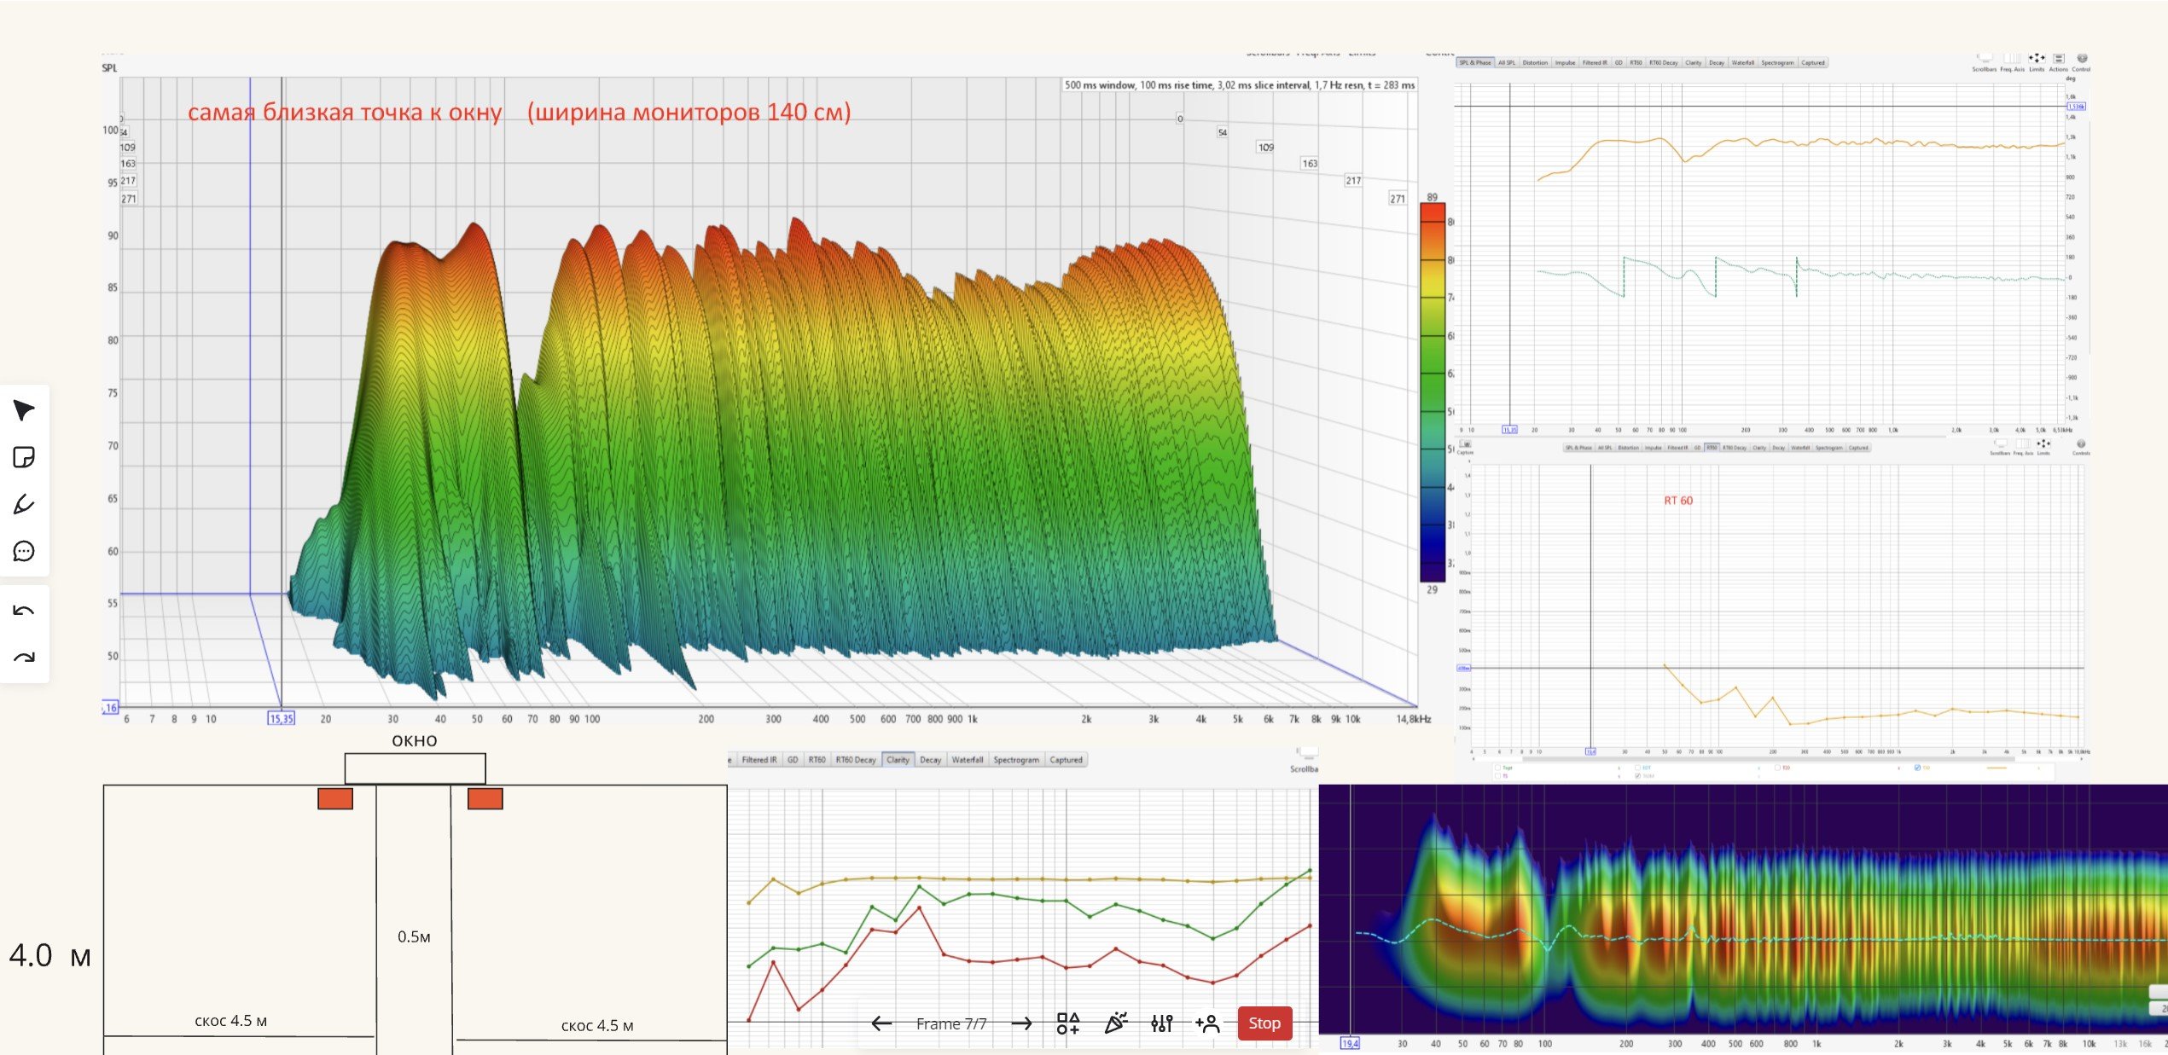Open the Spectrogram tab beside Waterfall
The height and width of the screenshot is (1055, 2168).
[x=1015, y=760]
